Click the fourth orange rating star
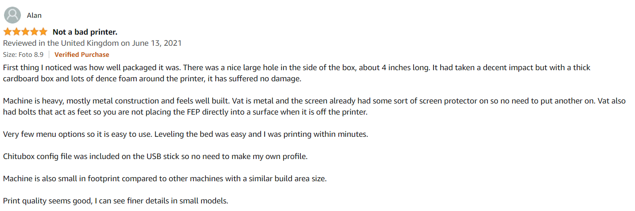This screenshot has width=635, height=211. pyautogui.click(x=34, y=32)
